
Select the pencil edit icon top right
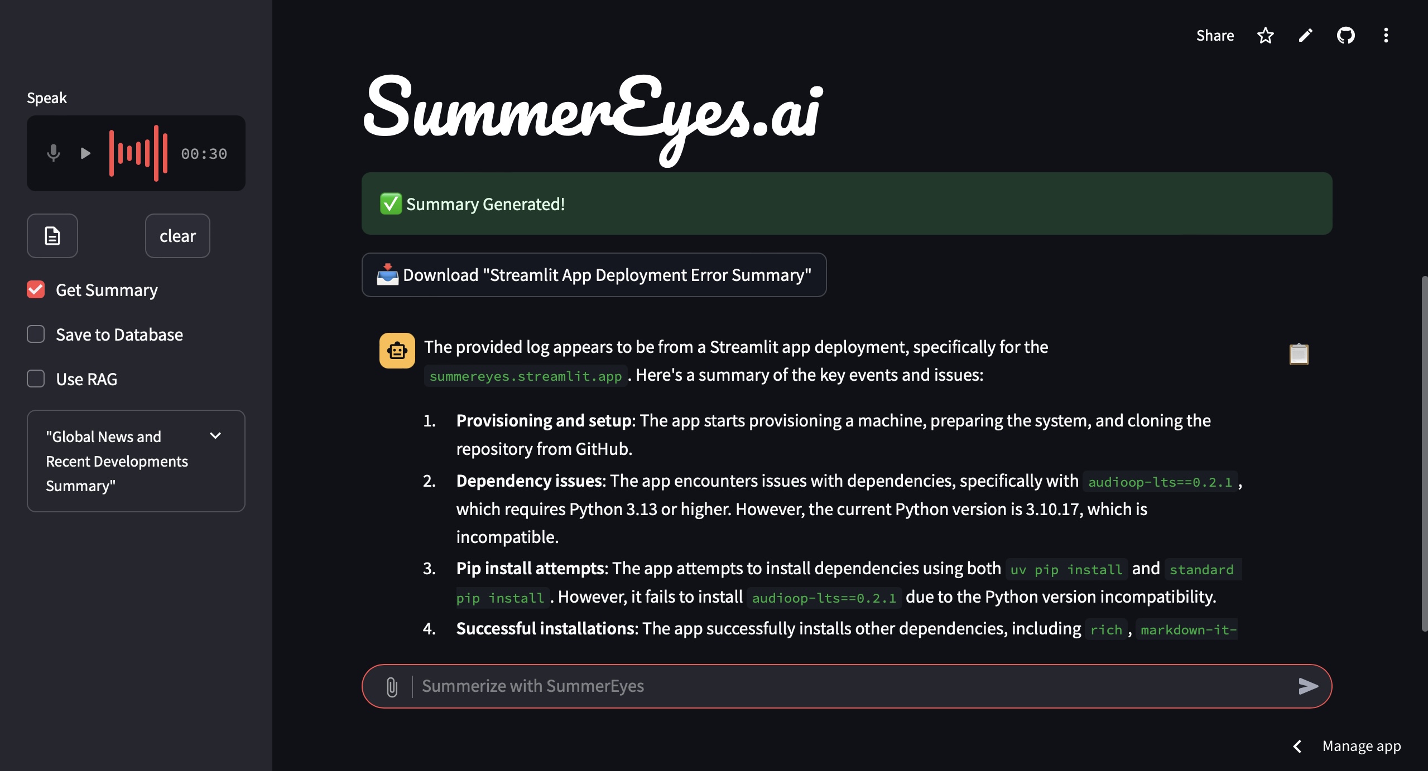pos(1305,35)
